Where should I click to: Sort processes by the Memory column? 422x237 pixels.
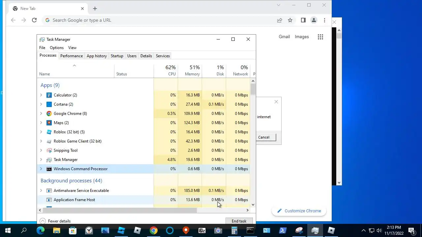(190, 70)
